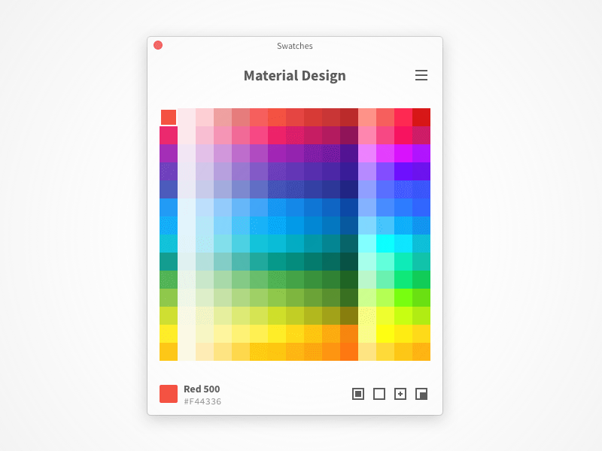This screenshot has width=602, height=451.
Task: Click the square icon with filled corner
Action: click(421, 394)
